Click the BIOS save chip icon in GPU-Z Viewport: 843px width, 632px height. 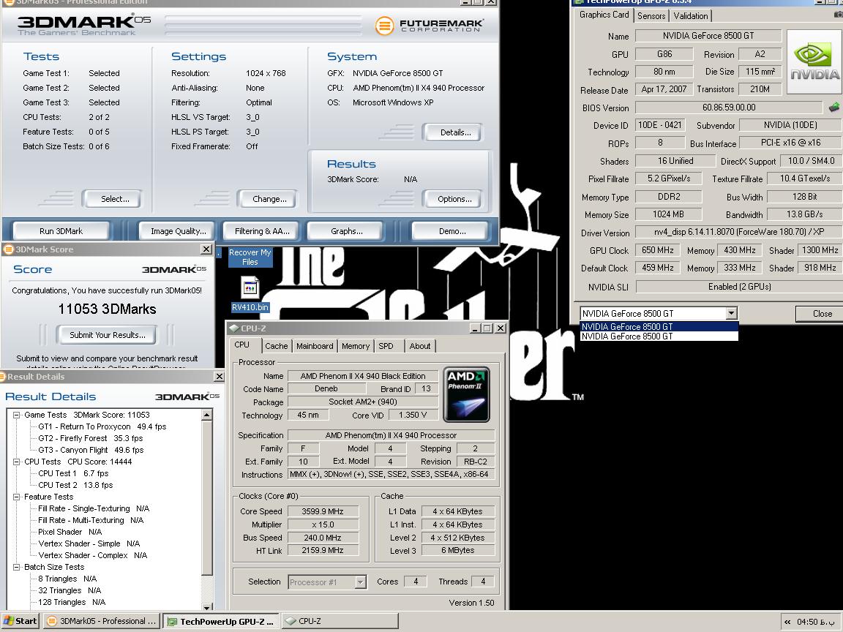[834, 108]
